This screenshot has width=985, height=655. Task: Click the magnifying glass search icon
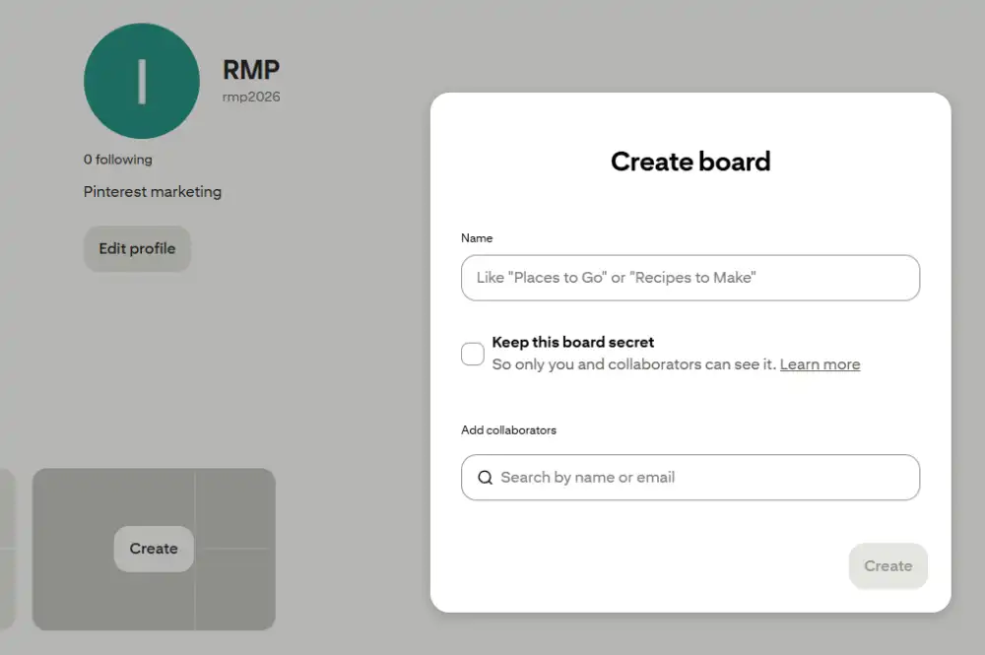coord(485,477)
